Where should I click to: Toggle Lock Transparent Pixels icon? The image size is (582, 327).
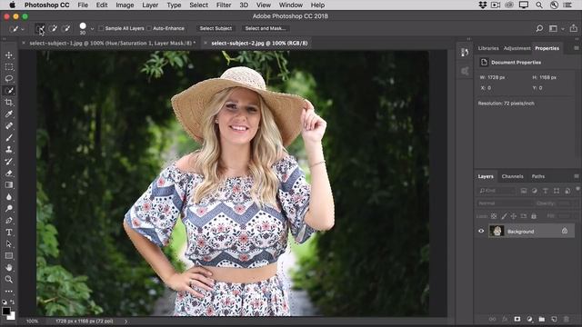pyautogui.click(x=494, y=216)
